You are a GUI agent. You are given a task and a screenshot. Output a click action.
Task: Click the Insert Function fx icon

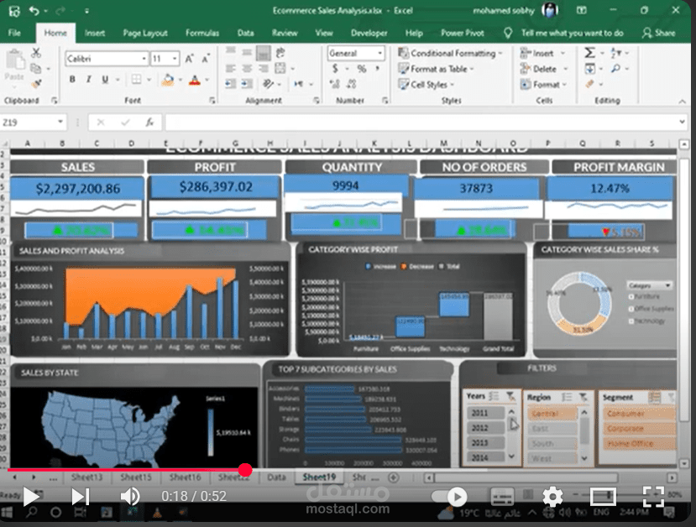[149, 122]
